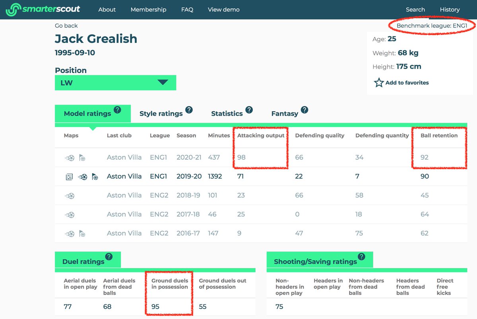
Task: Click the Weight 68 kg entry
Action: coord(396,53)
